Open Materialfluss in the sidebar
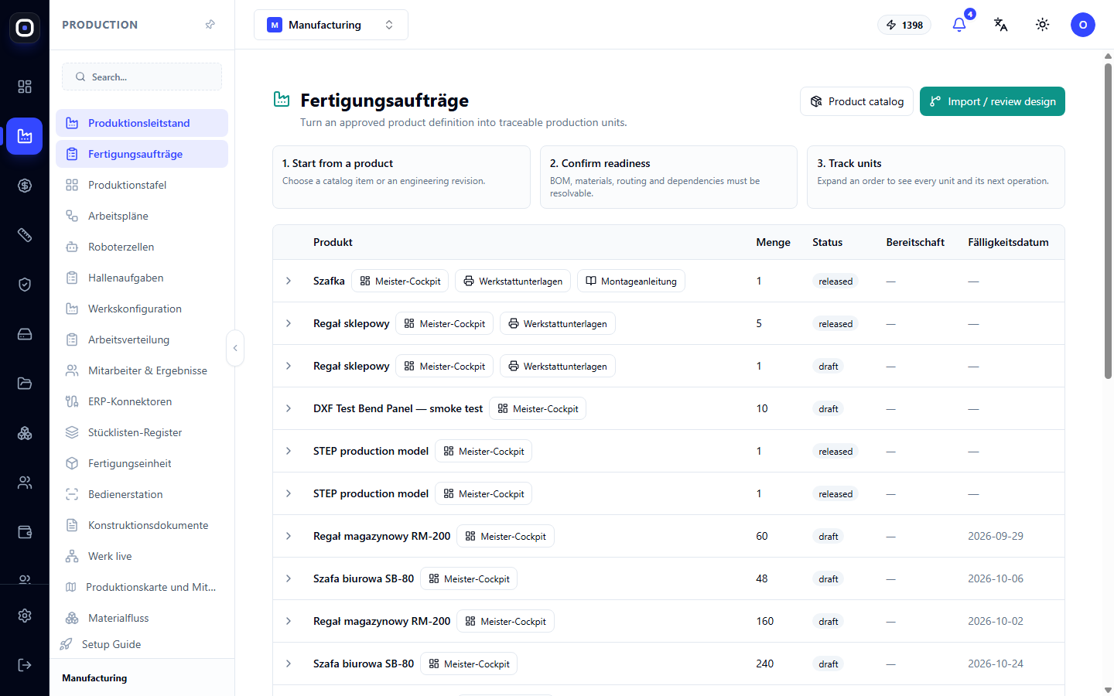Viewport: 1114px width, 696px height. coord(142,618)
